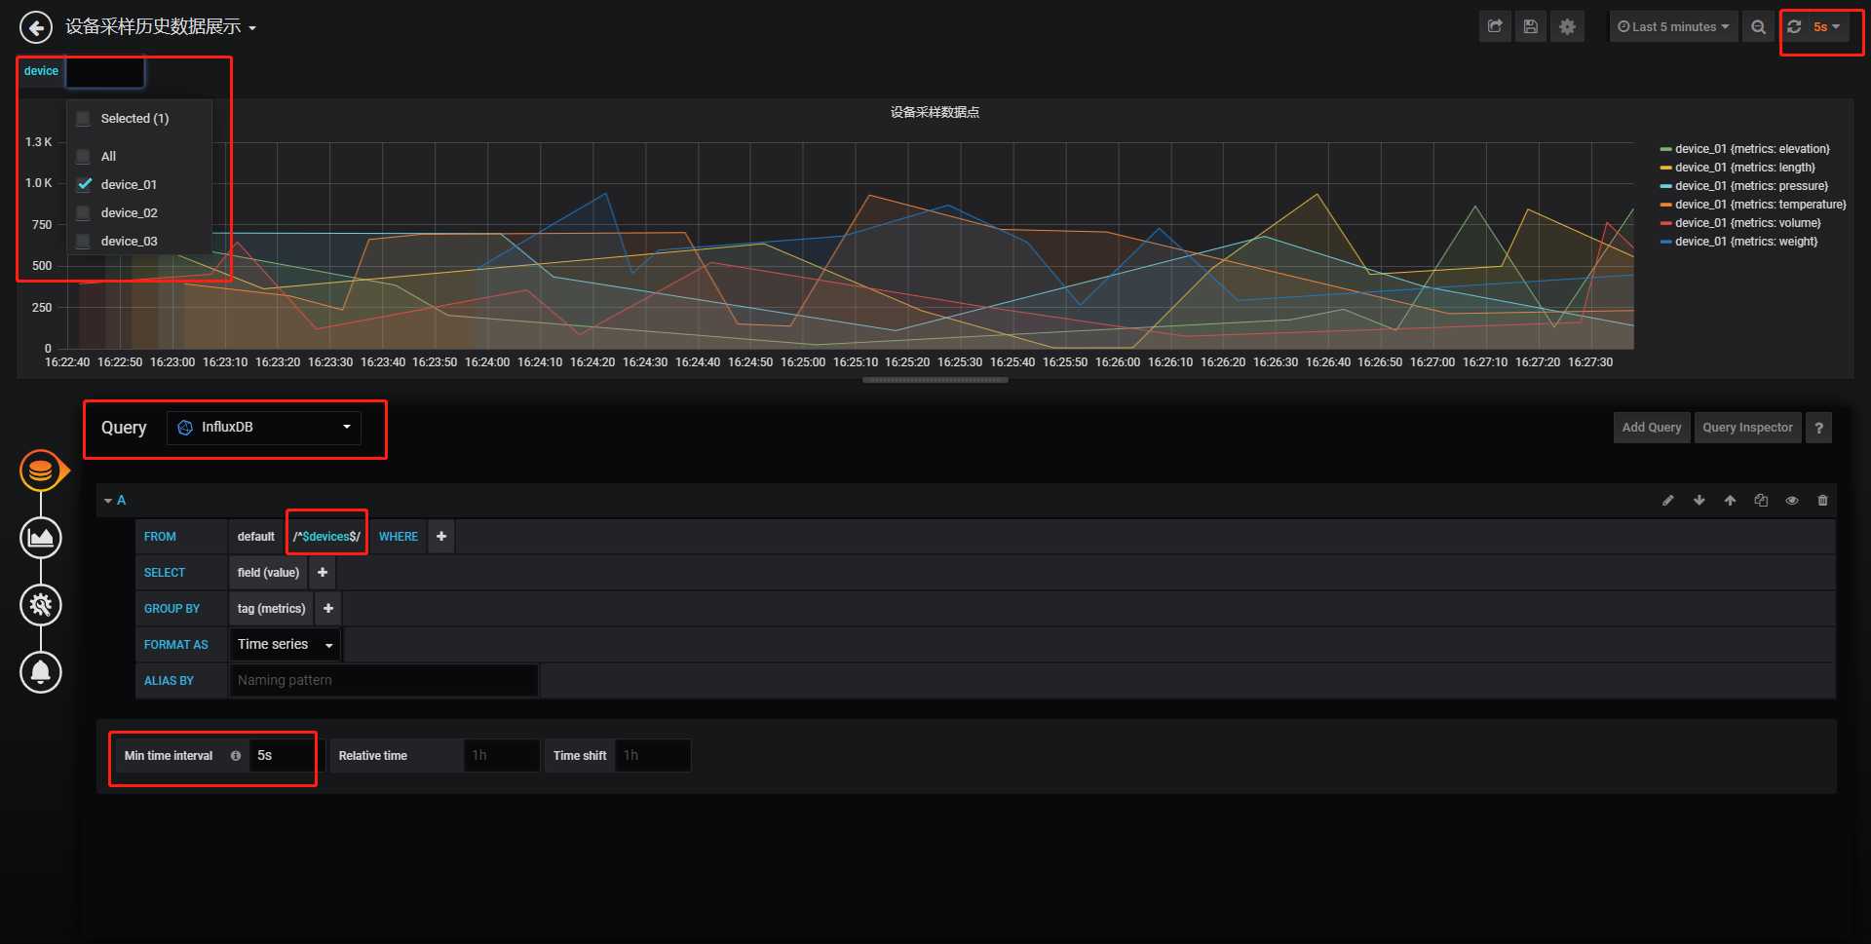The width and height of the screenshot is (1871, 944).
Task: Show Min time interval info icon
Action: tap(236, 756)
